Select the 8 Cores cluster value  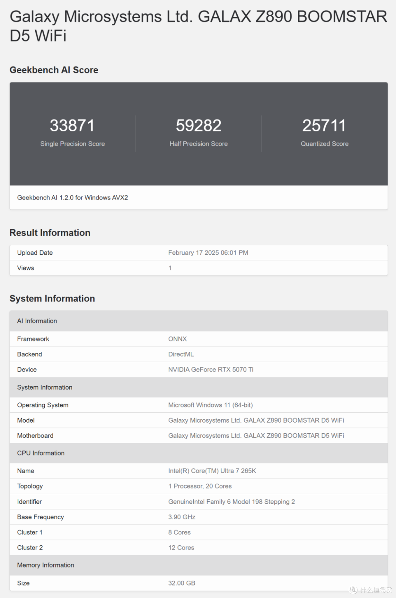pyautogui.click(x=180, y=533)
